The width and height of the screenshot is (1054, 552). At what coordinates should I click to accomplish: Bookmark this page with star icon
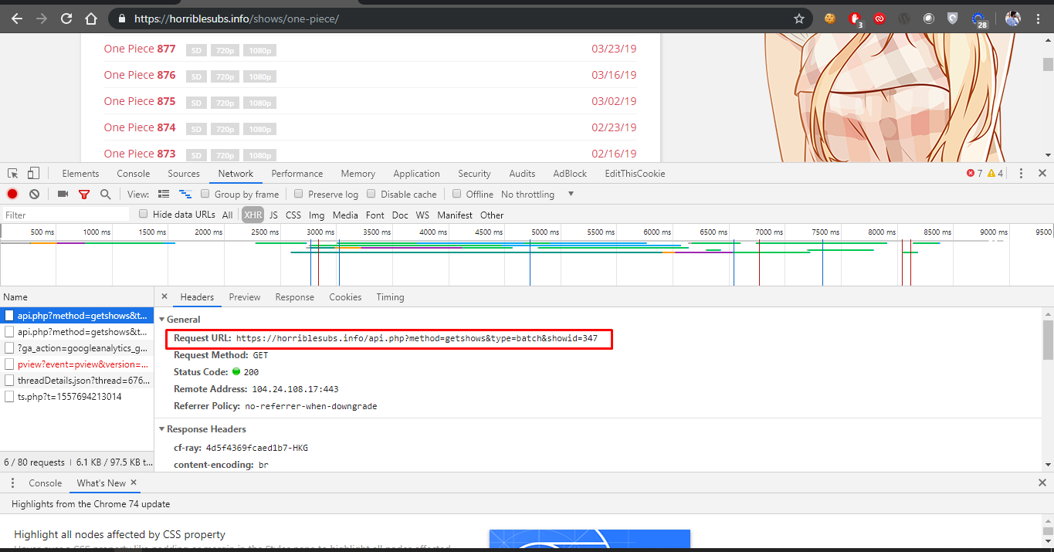point(799,19)
